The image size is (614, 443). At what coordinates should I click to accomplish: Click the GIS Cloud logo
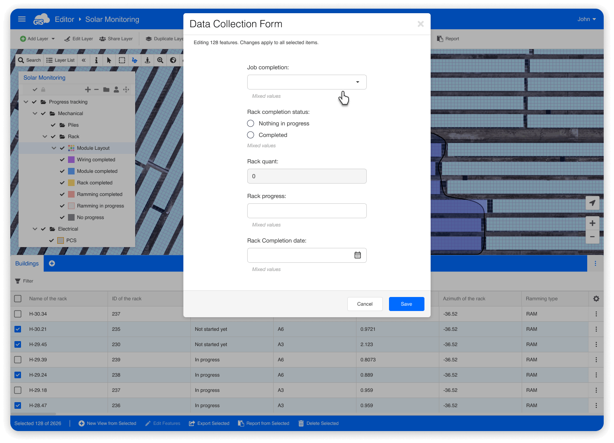(x=41, y=19)
